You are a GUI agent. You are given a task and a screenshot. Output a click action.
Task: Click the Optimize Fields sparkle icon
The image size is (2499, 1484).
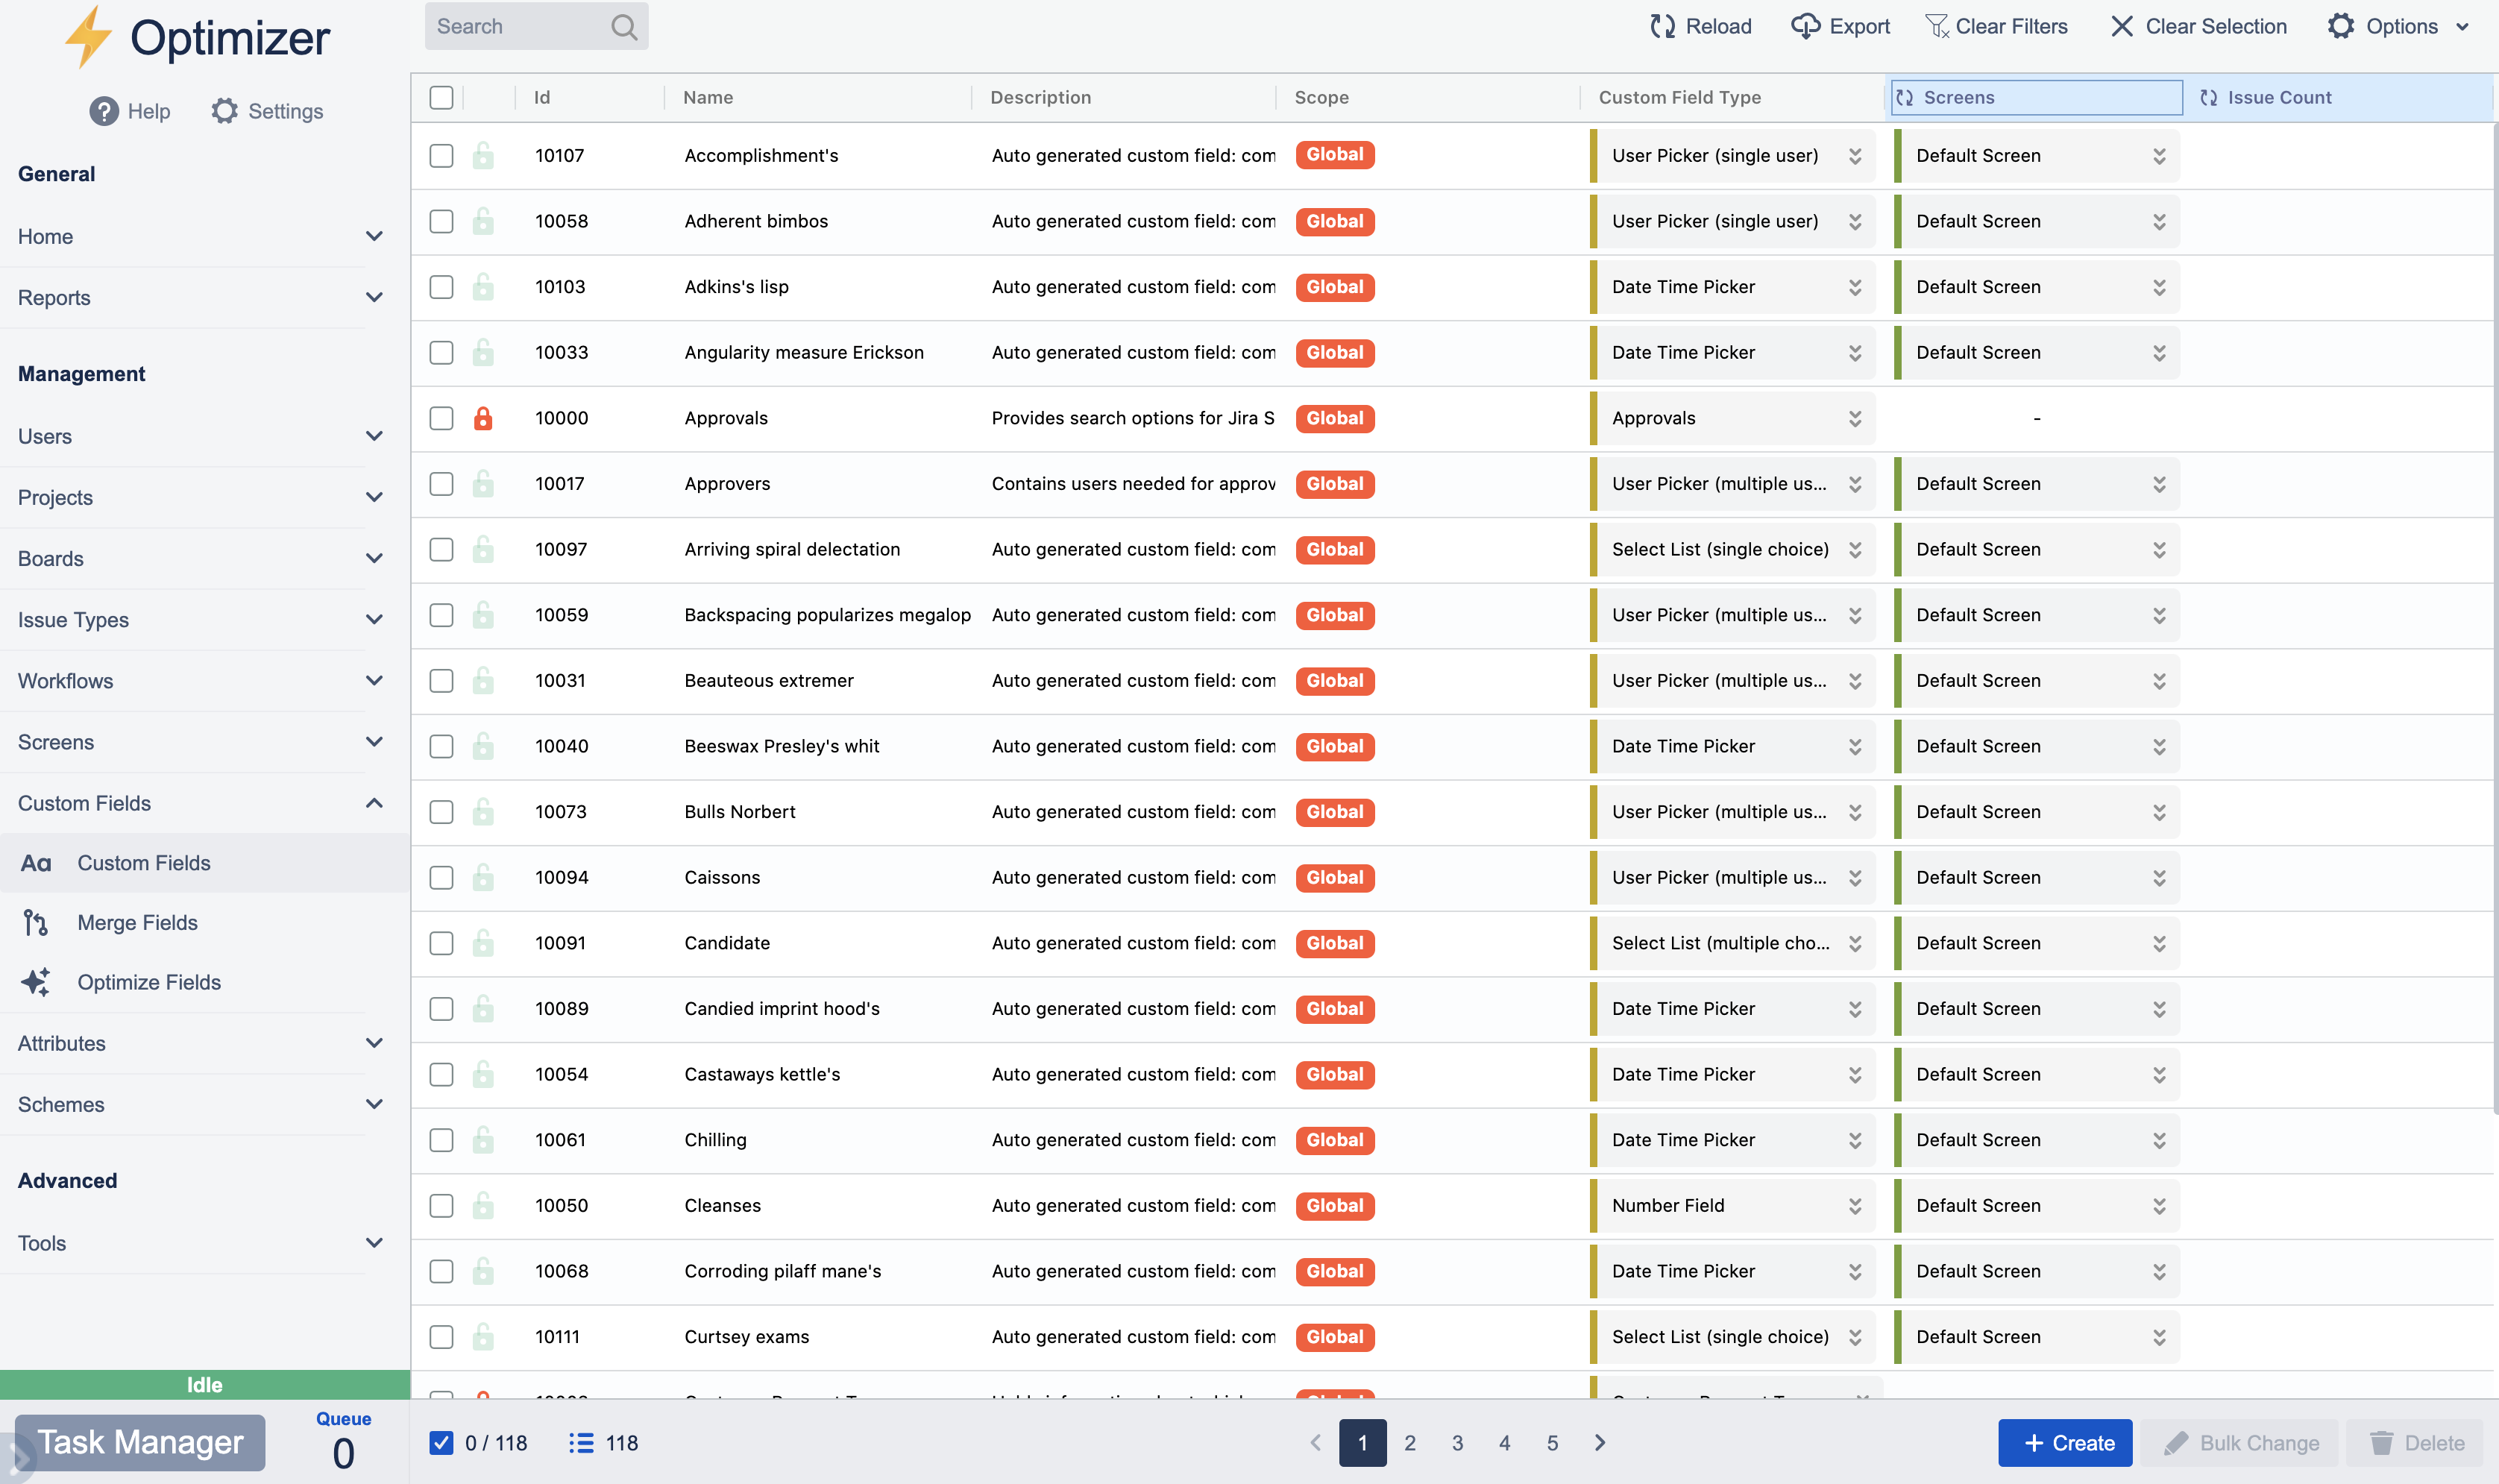(x=36, y=982)
